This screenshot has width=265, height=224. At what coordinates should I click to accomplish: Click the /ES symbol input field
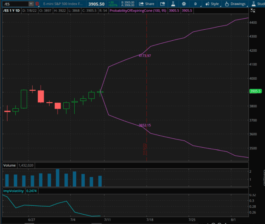click(15, 4)
